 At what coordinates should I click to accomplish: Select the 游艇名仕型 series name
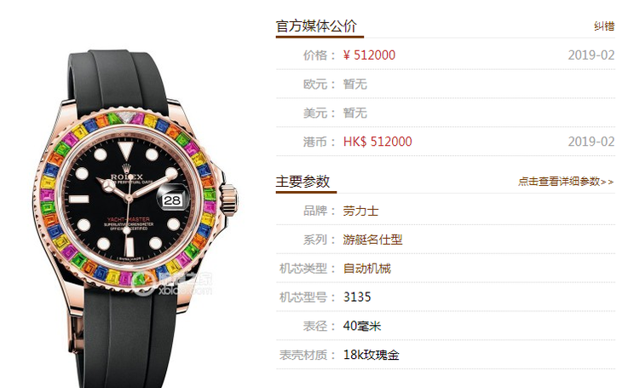pos(372,240)
